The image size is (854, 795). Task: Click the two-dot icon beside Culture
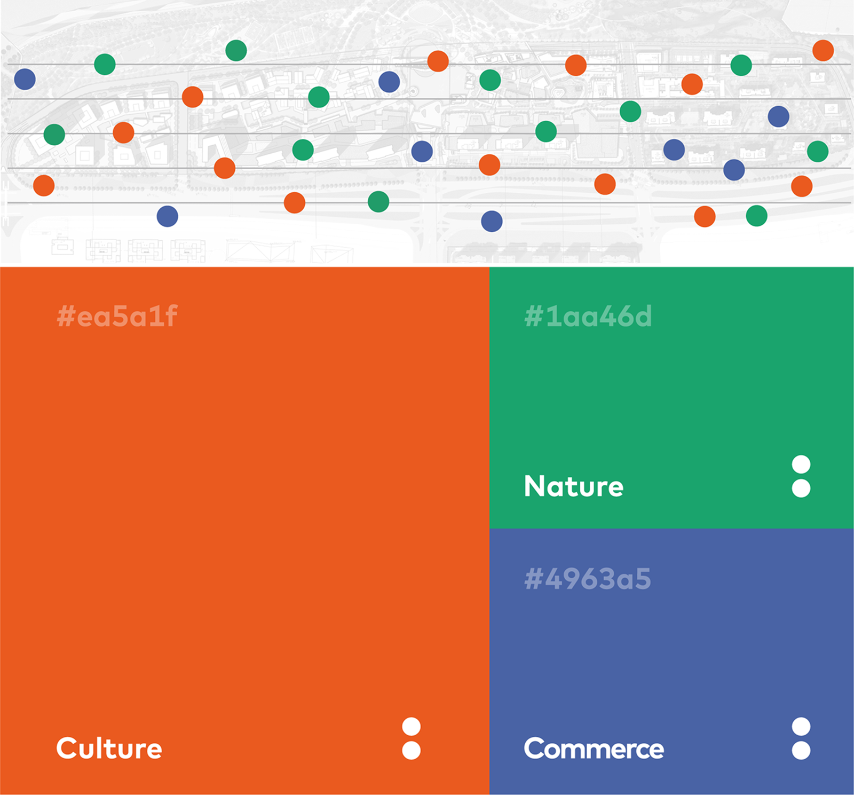pos(411,738)
